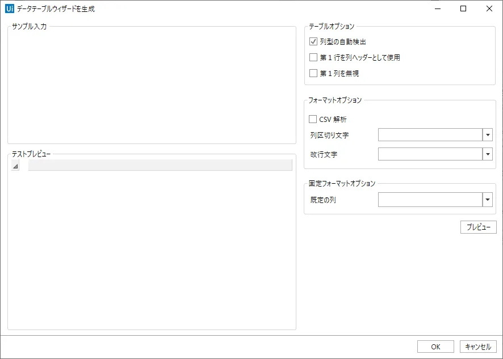Minimize the wizard window
Viewport: 503px width, 359px height.
[x=437, y=9]
